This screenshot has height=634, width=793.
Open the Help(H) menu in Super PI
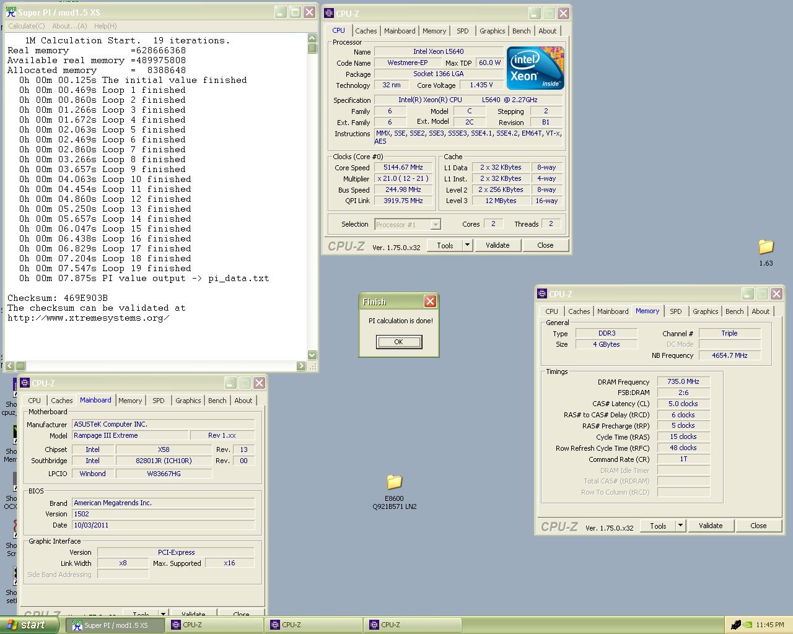coord(105,26)
